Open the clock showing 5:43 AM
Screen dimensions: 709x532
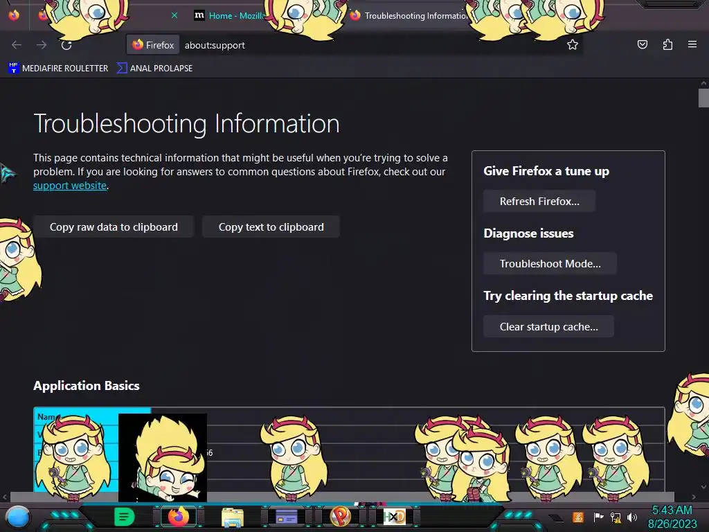click(x=672, y=517)
